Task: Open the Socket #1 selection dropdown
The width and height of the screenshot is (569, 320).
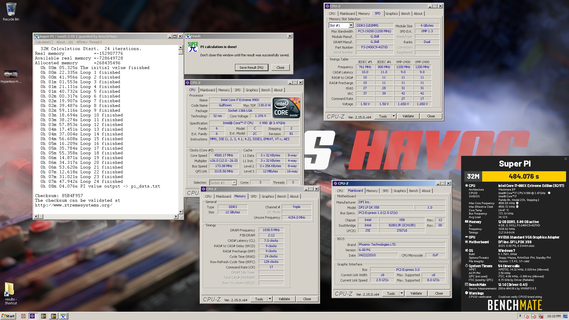Action: point(234,183)
